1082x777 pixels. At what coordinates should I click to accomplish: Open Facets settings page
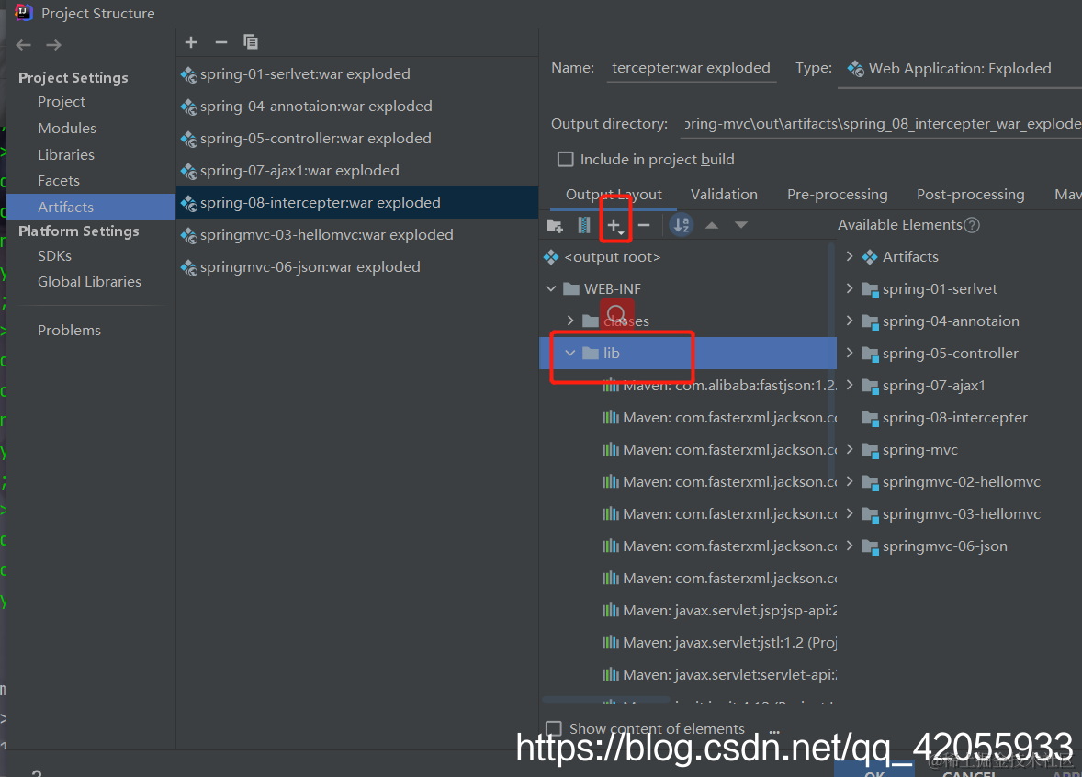59,181
